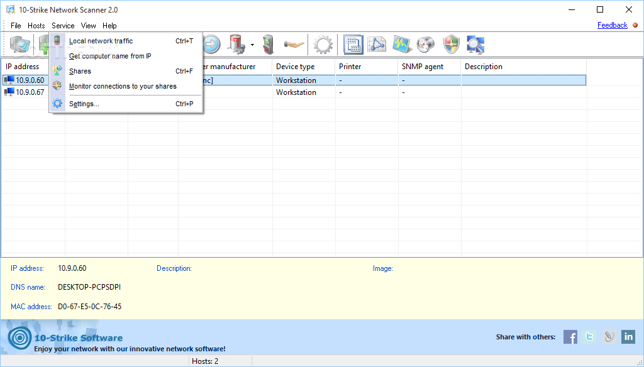The height and width of the screenshot is (367, 644).
Task: Click the red dot next to Feedback
Action: coord(635,25)
